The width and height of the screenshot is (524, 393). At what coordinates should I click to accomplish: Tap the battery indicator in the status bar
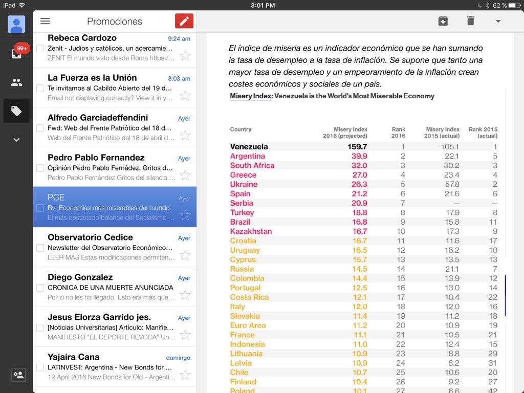[x=514, y=5]
